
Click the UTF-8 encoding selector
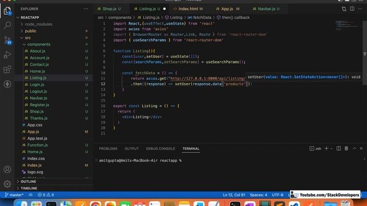[278, 195]
